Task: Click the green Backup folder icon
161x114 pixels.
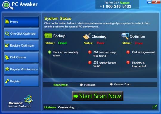Action: [48, 36]
